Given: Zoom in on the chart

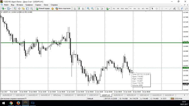Looking at the screenshot, I should click(88, 9).
